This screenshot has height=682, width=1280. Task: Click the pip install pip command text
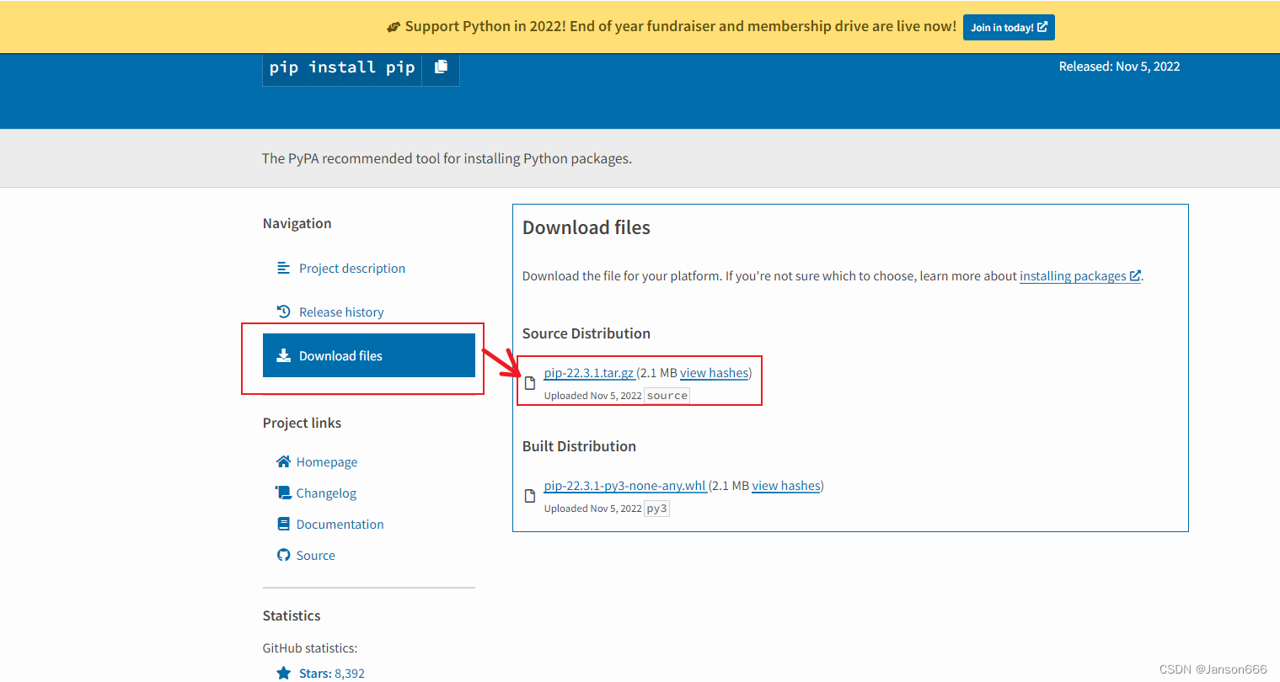coord(342,67)
